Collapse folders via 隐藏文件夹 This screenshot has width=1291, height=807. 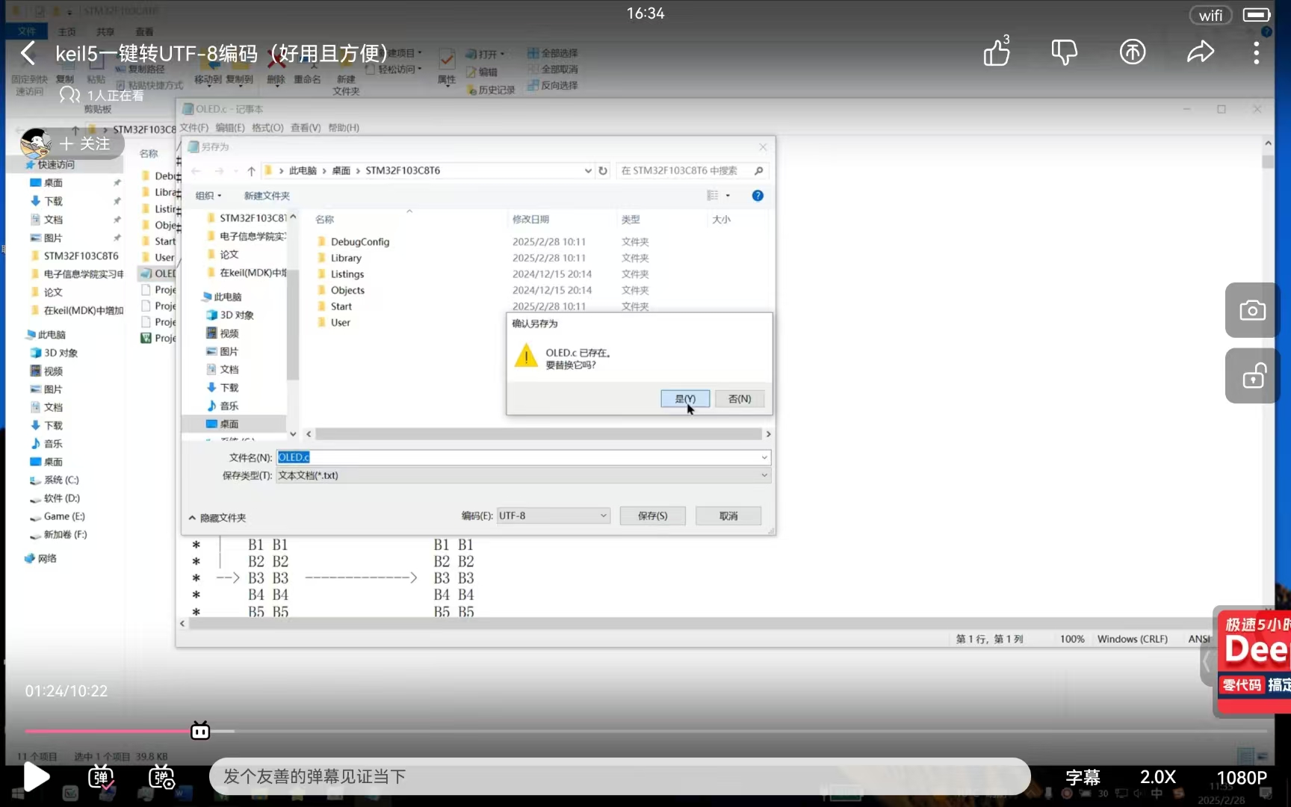[x=217, y=518]
